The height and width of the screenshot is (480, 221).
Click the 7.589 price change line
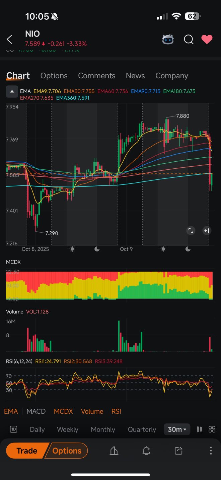[x=56, y=44]
